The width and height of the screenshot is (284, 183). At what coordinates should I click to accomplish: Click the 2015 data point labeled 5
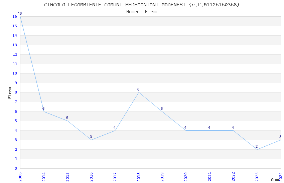tap(67, 121)
